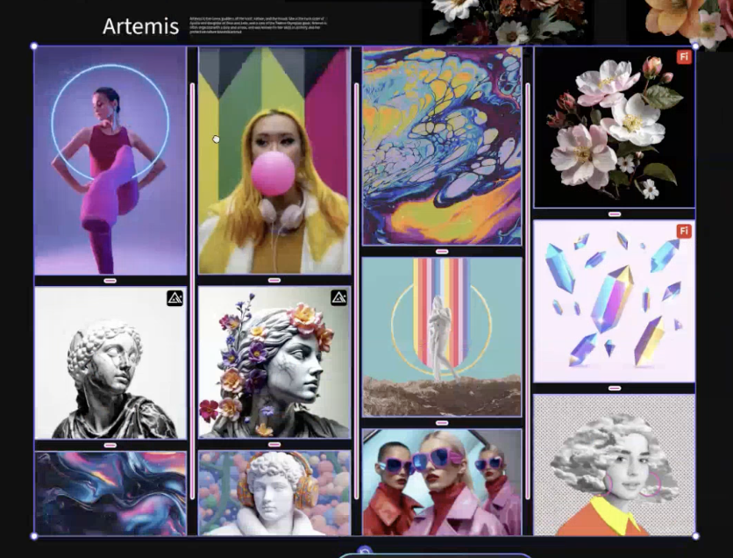Image resolution: width=733 pixels, height=558 pixels.
Task: Select the dancer with neon ring image
Action: 110,162
